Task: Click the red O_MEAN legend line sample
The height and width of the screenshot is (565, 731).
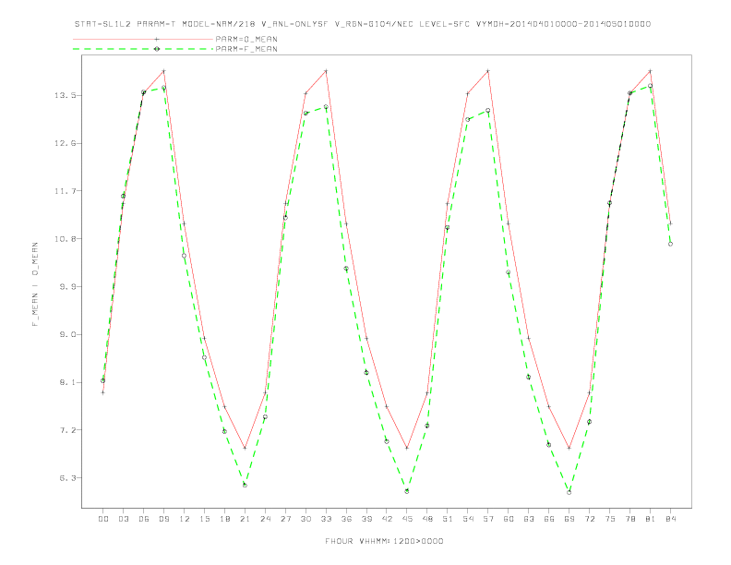Action: [x=143, y=39]
